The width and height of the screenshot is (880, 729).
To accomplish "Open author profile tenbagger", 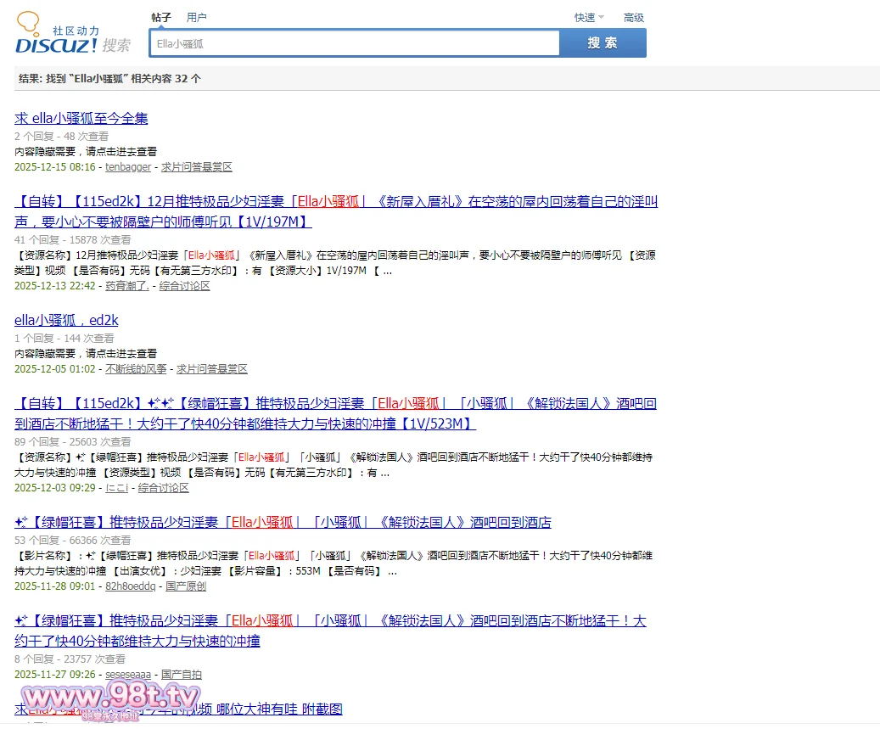I will coord(127,167).
